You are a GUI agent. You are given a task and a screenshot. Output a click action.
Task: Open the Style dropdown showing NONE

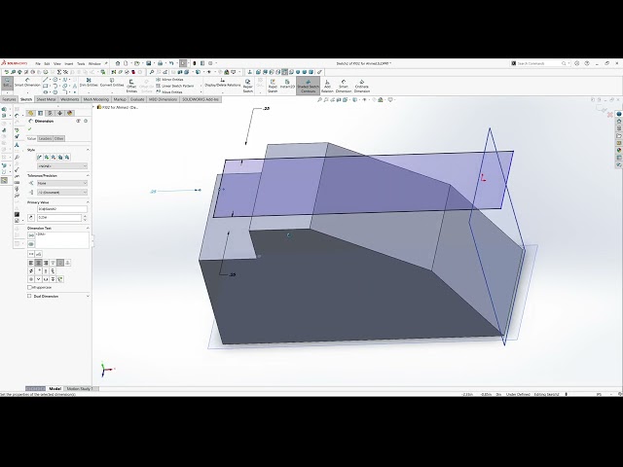coord(62,166)
